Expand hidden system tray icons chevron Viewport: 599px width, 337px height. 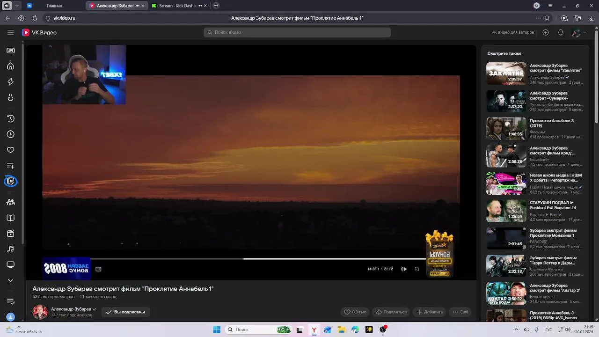[517, 330]
